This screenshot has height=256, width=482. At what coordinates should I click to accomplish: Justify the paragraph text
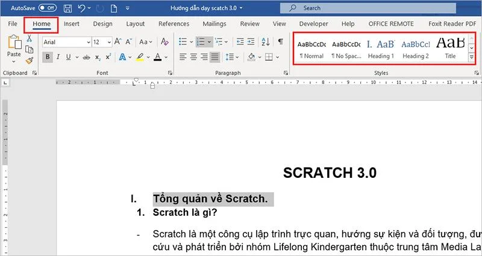pyautogui.click(x=214, y=57)
